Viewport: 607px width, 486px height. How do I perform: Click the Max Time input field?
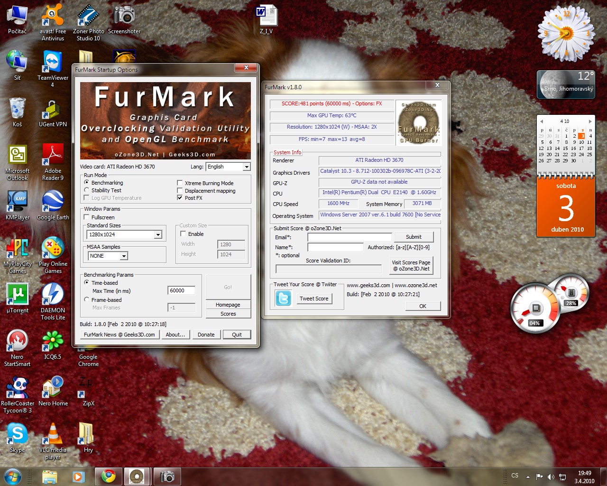tap(181, 290)
